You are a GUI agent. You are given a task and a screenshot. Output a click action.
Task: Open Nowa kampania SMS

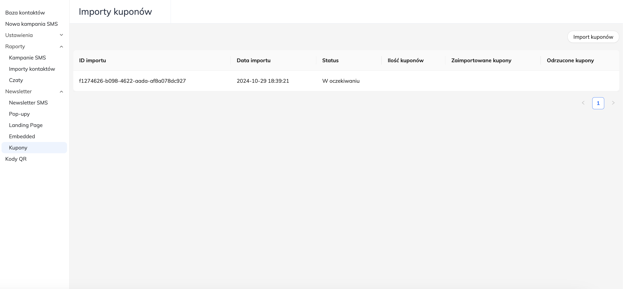[32, 24]
